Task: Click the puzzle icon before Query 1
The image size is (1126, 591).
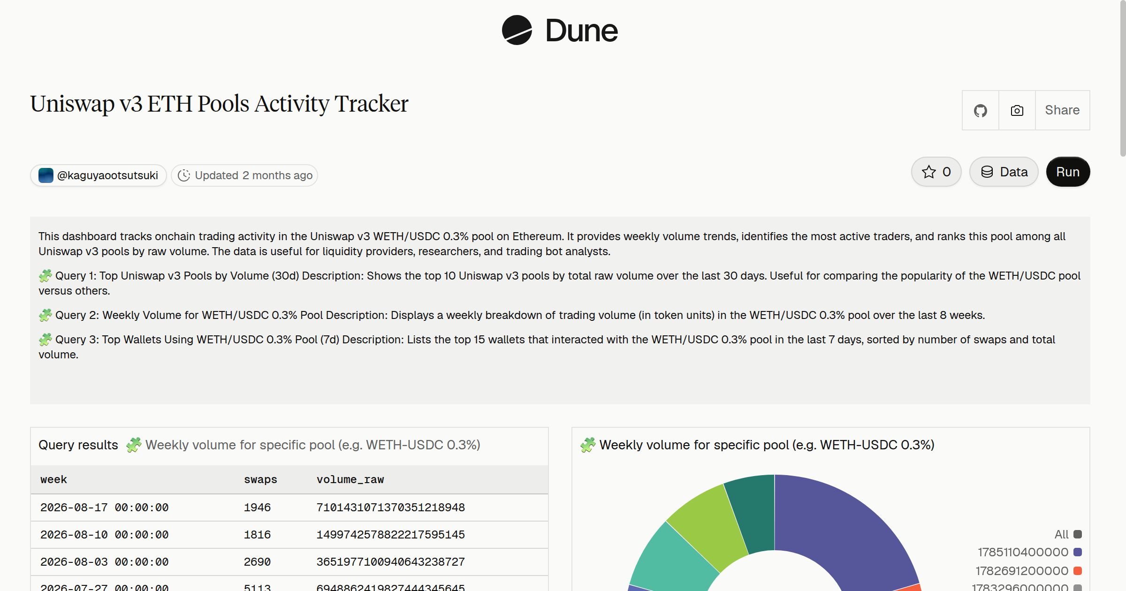Action: 45,276
